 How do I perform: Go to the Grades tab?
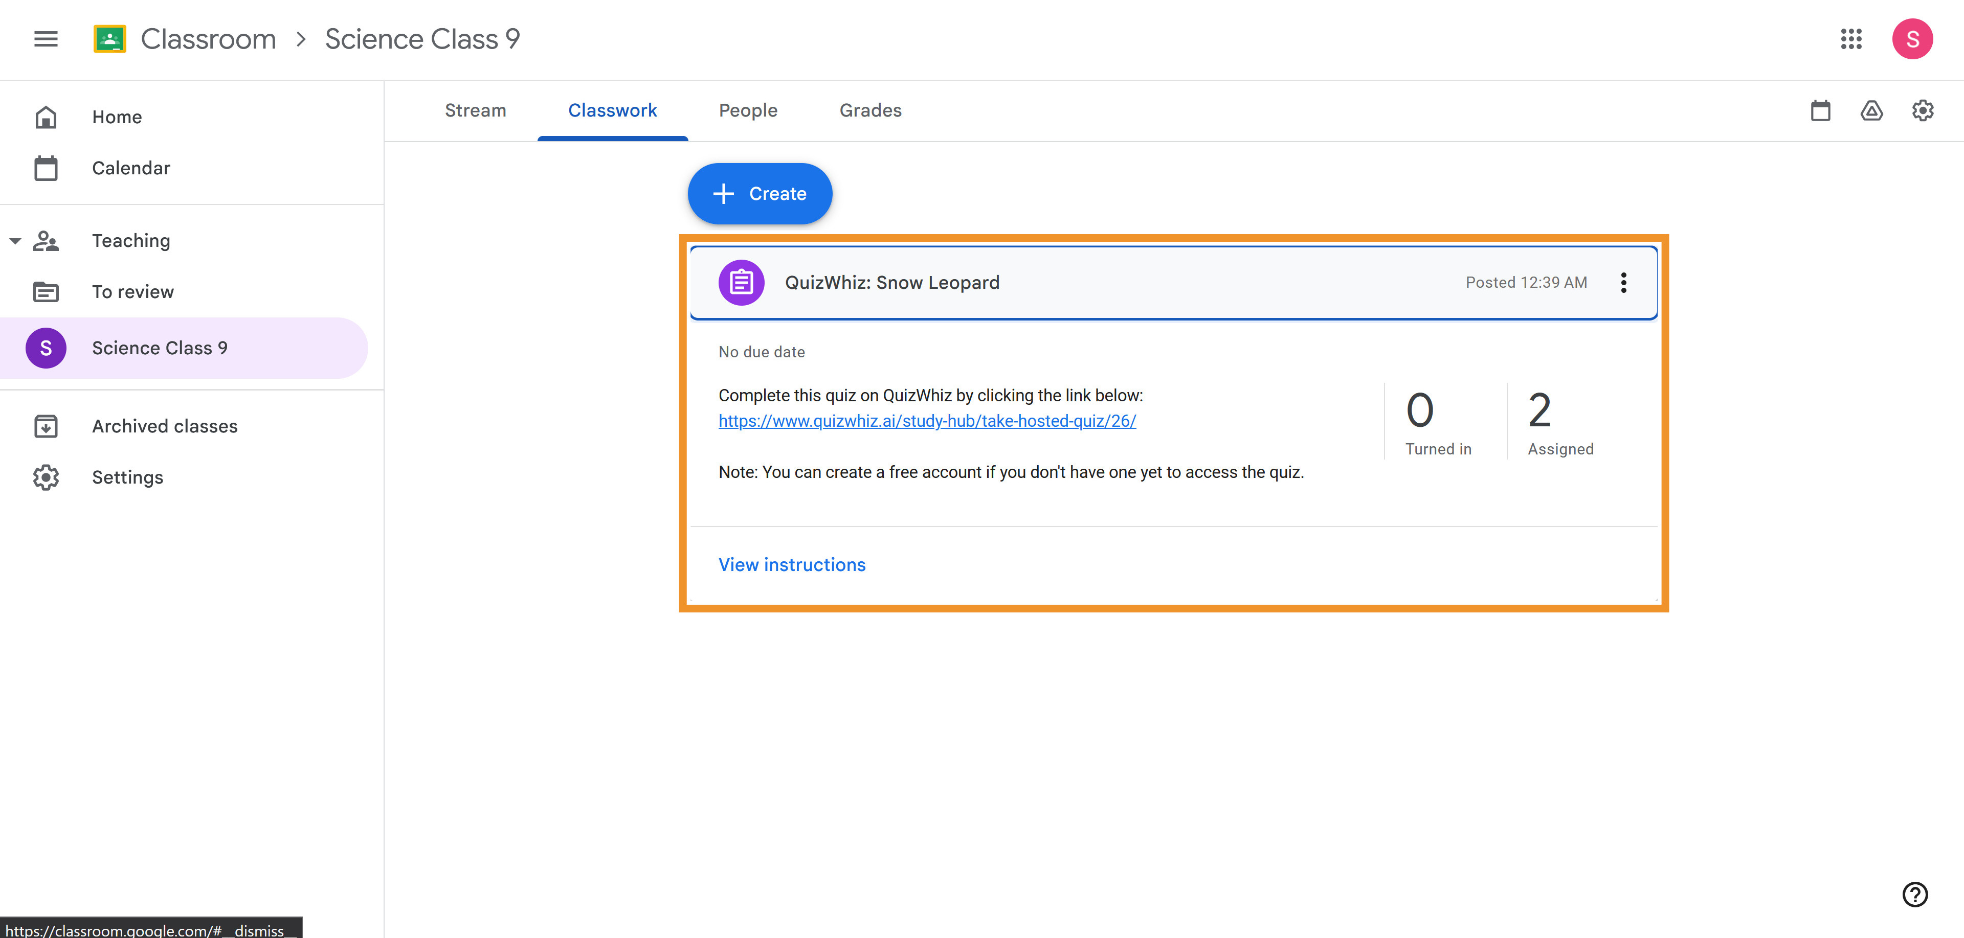[871, 110]
